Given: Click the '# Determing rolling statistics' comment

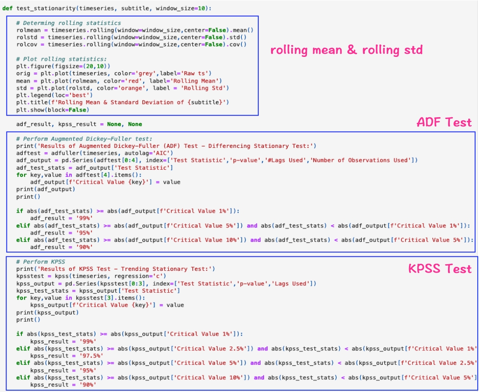Looking at the screenshot, I should [x=68, y=23].
